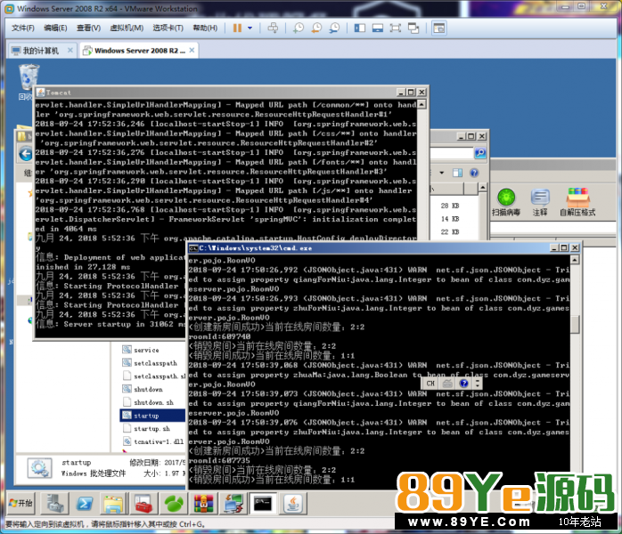The image size is (622, 534).
Task: Toggle the preview pane icon in Explorer
Action: click(x=457, y=173)
